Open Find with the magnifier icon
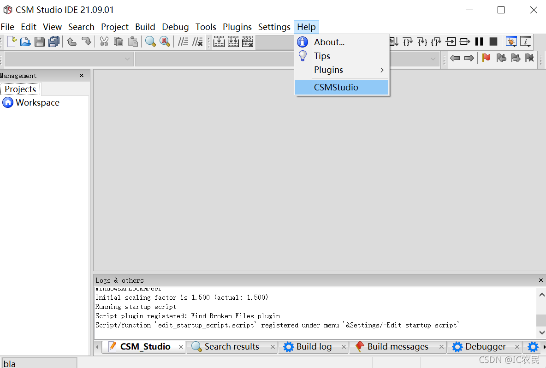Image resolution: width=546 pixels, height=368 pixels. click(x=150, y=42)
